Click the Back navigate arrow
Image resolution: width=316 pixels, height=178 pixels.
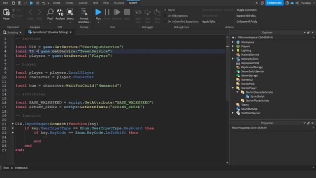[31, 12]
